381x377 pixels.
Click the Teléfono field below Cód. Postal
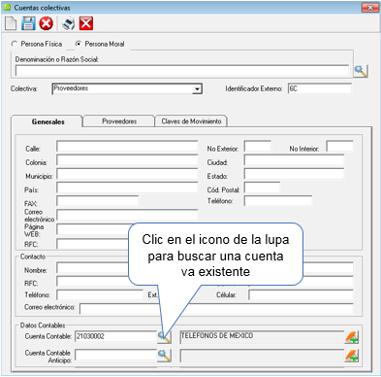click(x=278, y=201)
